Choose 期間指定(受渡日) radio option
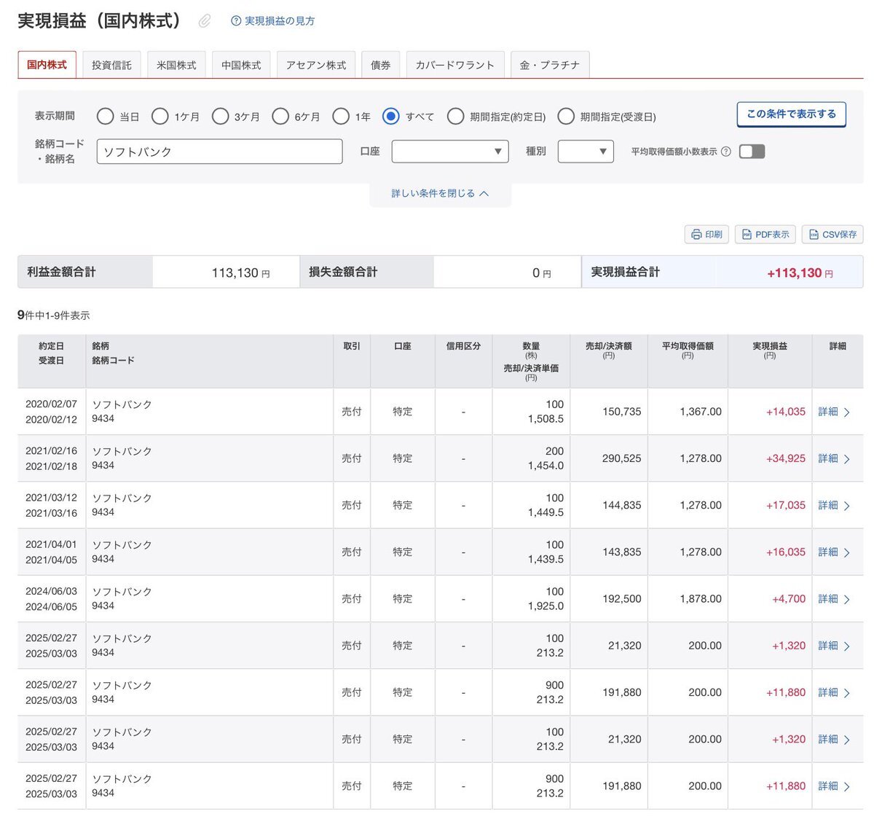 (x=566, y=117)
